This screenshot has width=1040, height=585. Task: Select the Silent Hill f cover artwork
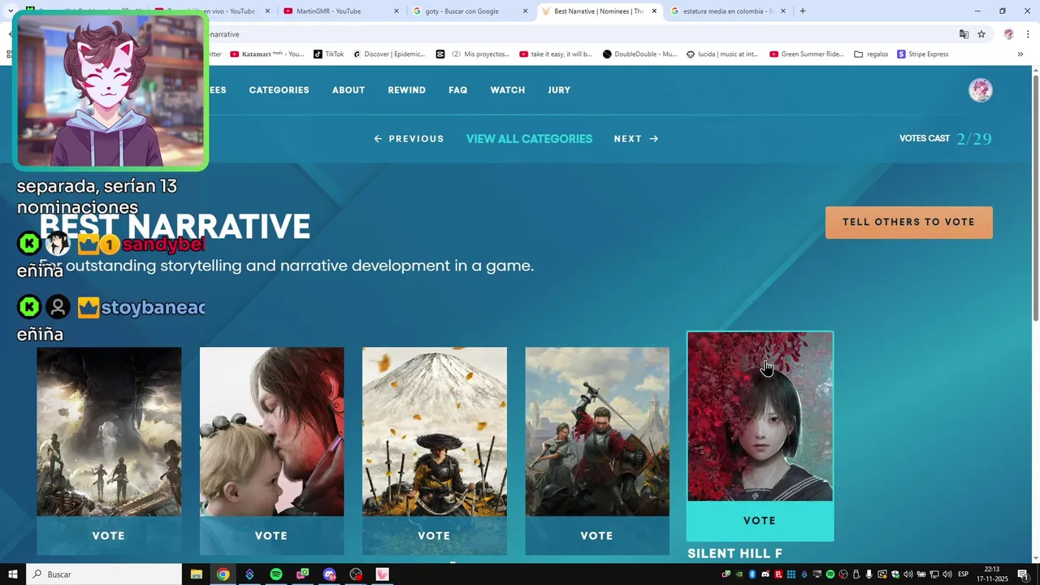tap(760, 416)
